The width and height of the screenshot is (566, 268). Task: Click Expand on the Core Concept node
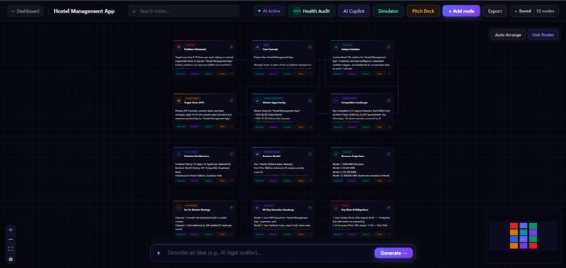pyautogui.click(x=287, y=74)
